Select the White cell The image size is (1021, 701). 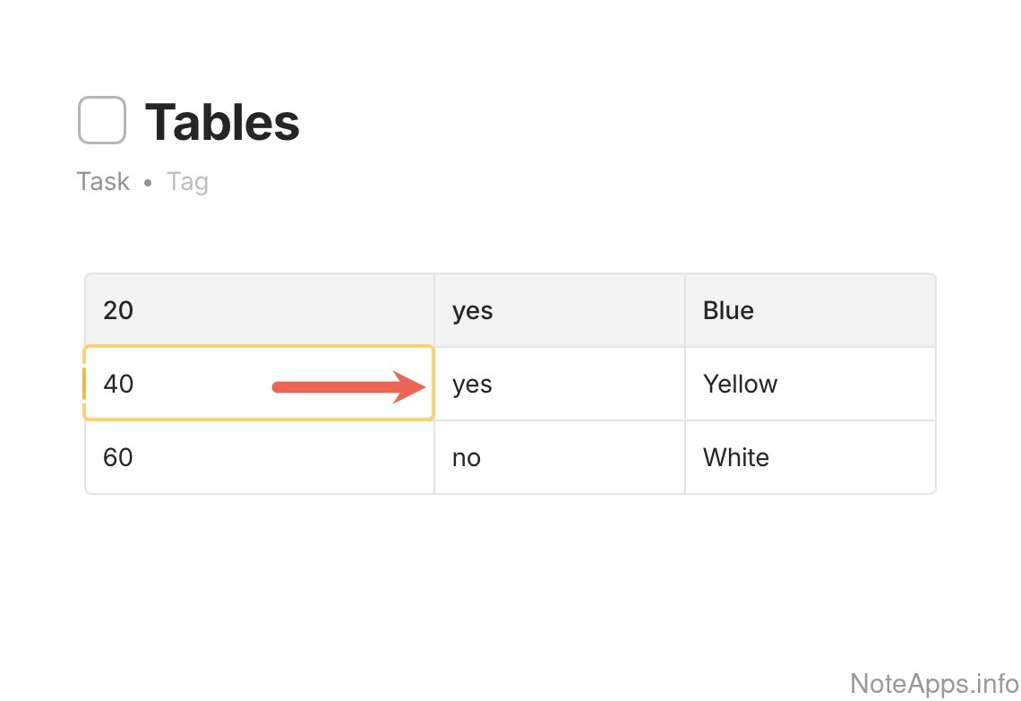810,457
